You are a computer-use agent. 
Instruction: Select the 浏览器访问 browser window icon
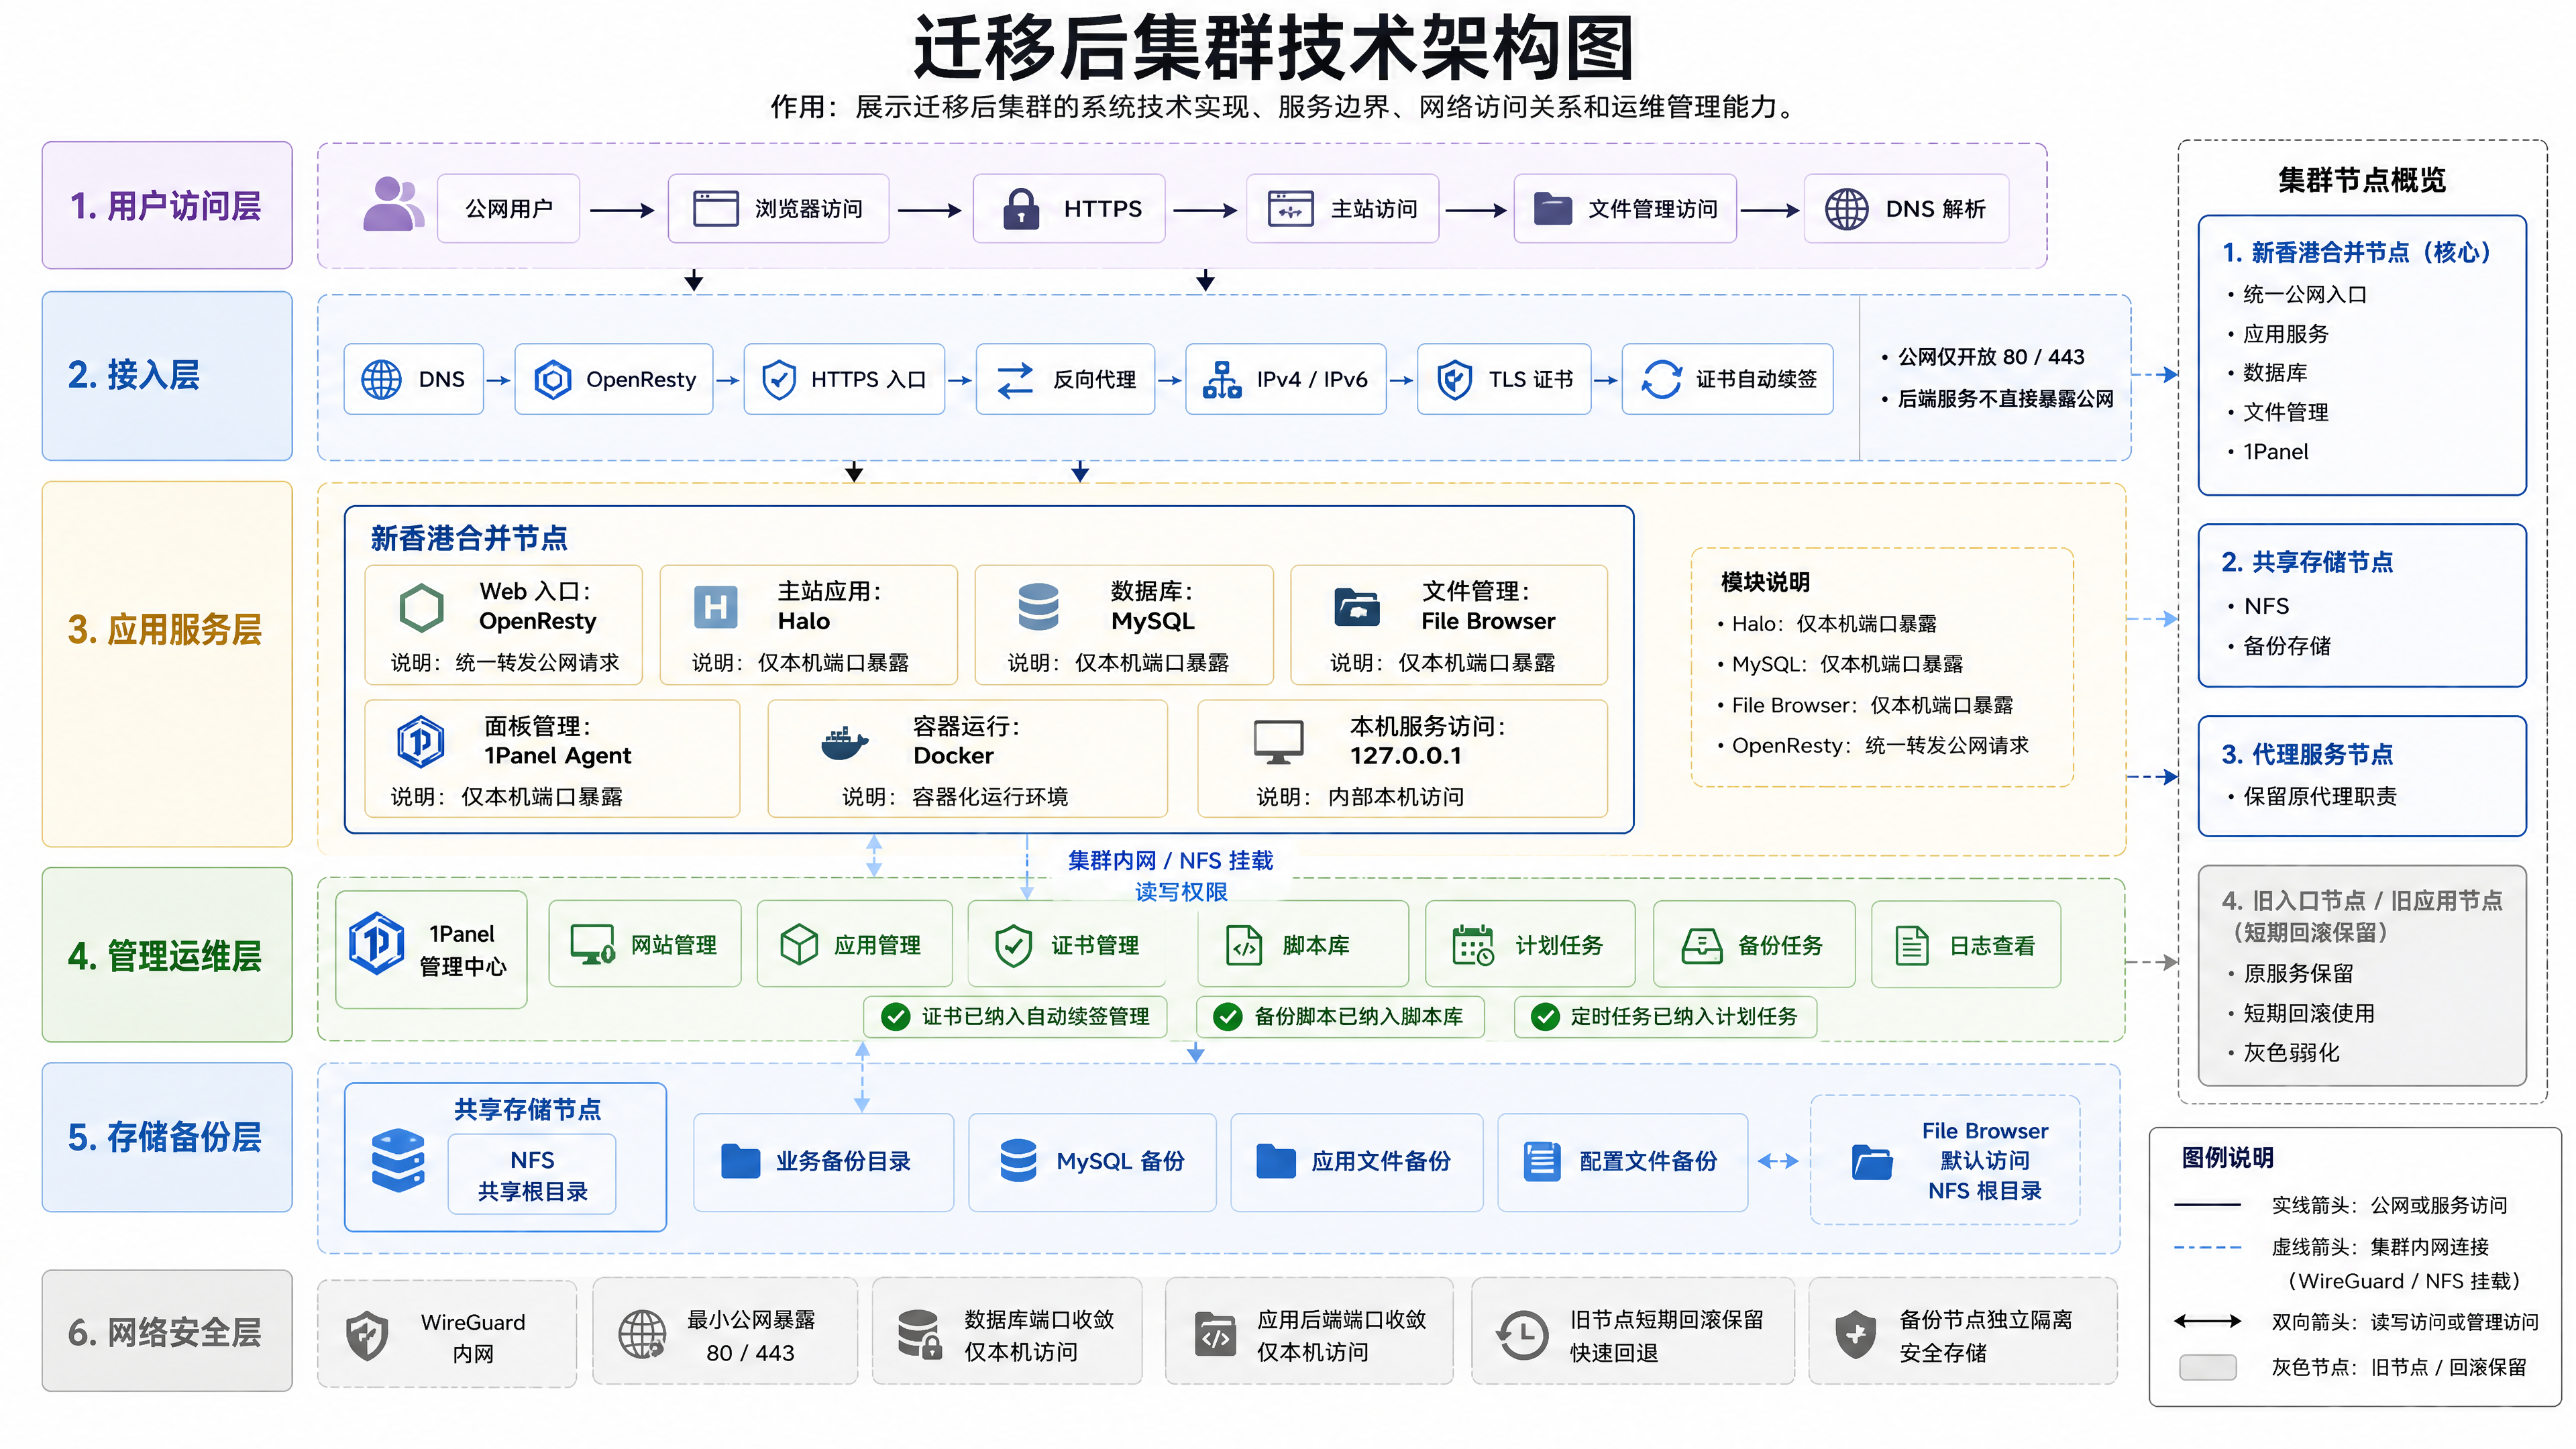click(716, 208)
